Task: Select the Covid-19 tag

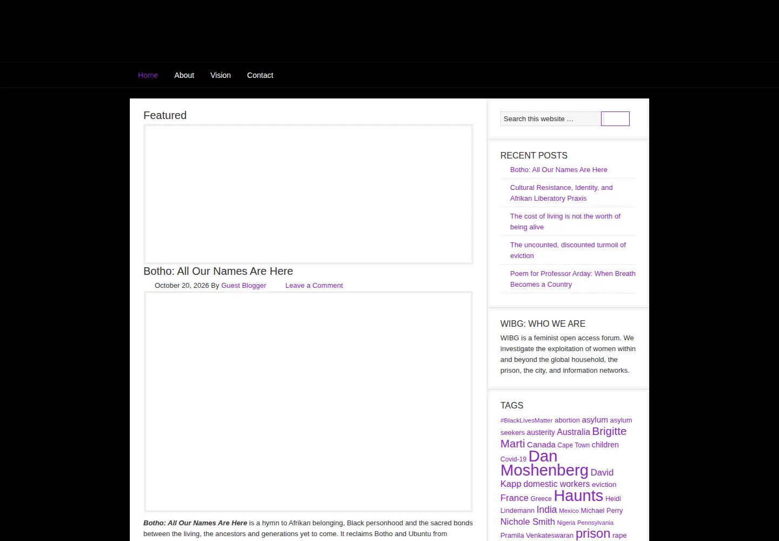Action: coord(513,459)
